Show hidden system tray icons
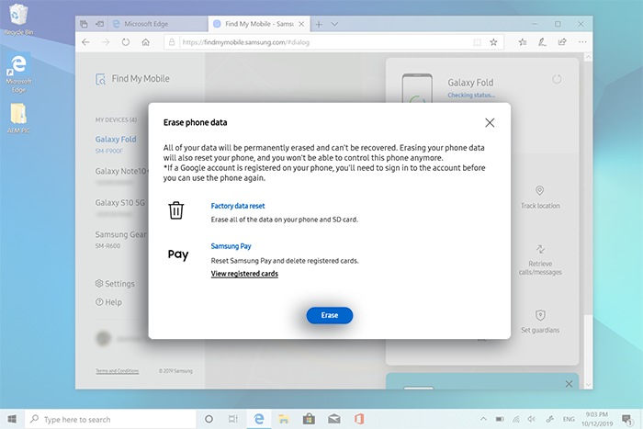Viewport: 643px width, 429px height. pyautogui.click(x=483, y=419)
